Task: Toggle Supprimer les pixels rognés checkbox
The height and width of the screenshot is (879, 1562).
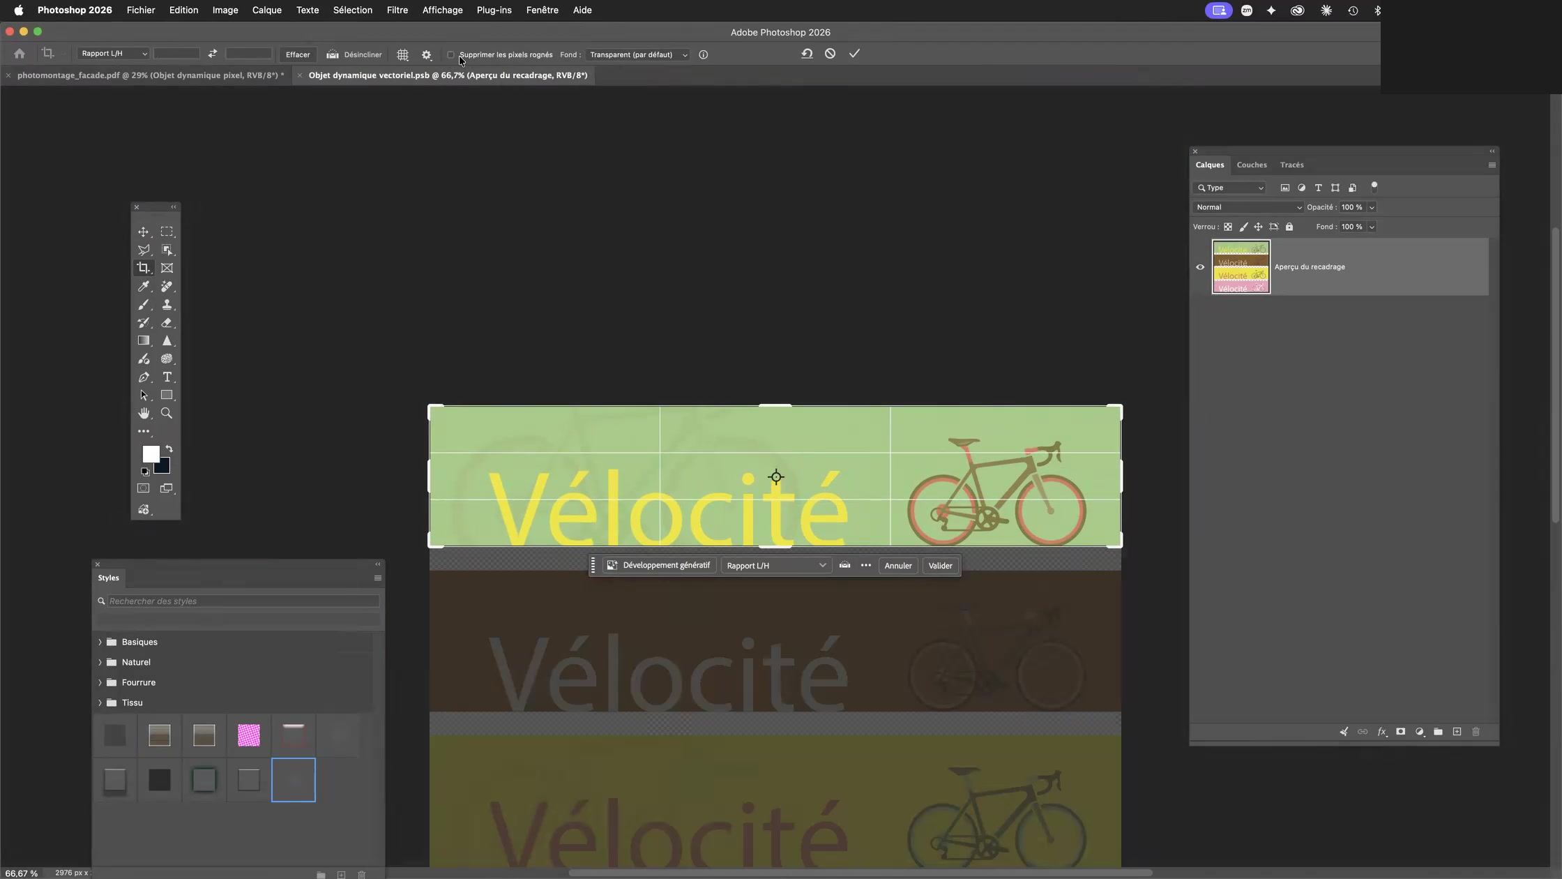Action: pos(450,54)
